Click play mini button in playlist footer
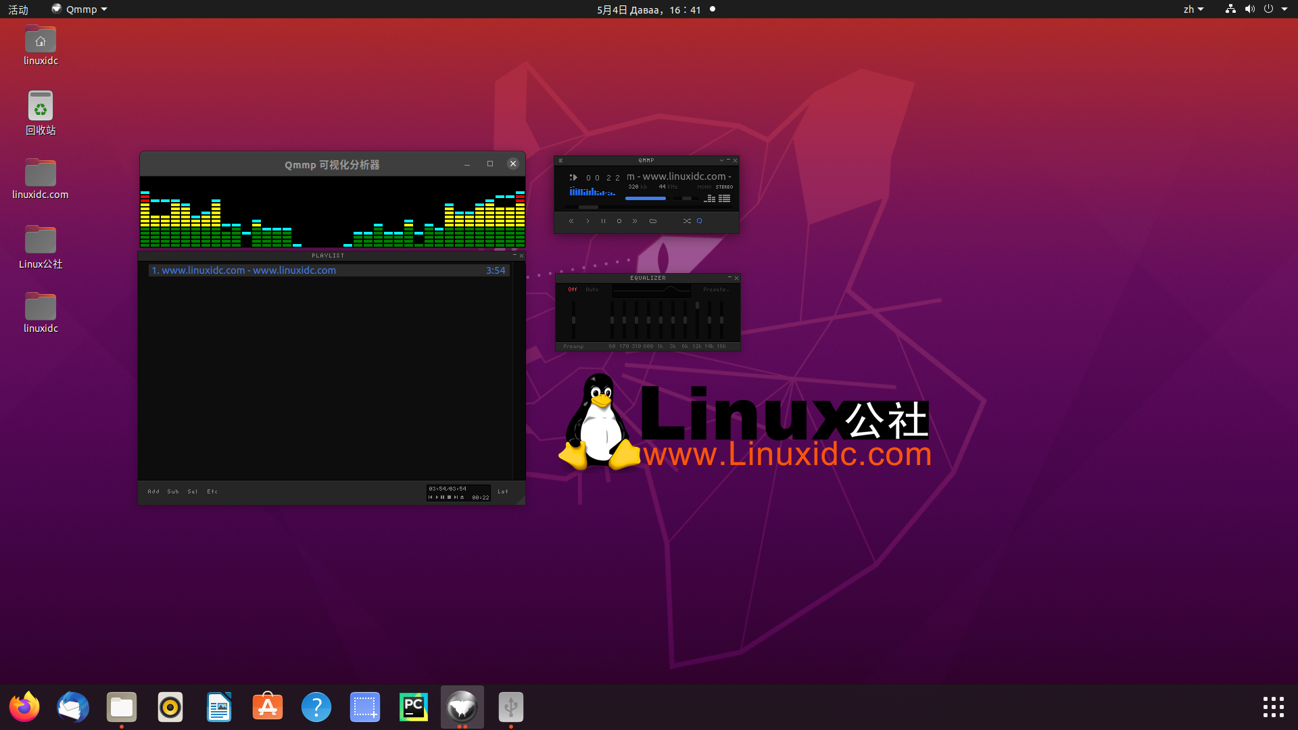This screenshot has width=1298, height=730. pyautogui.click(x=437, y=497)
